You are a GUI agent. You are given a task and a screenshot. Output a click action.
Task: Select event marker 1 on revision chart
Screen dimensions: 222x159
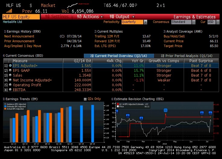[x=210, y=113]
